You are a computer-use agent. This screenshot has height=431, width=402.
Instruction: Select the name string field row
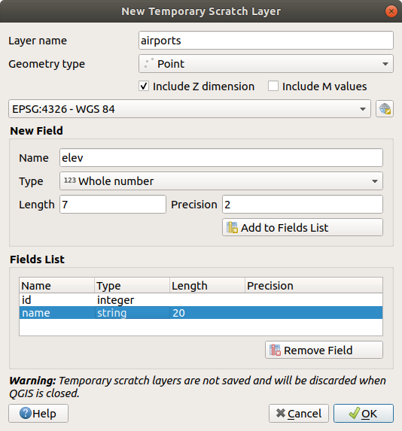(200, 313)
